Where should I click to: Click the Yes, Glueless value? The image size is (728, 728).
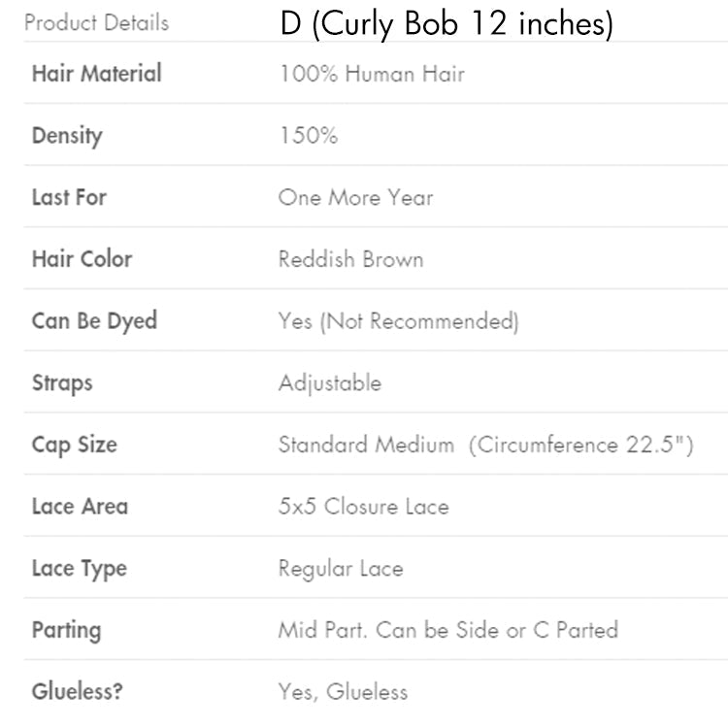[x=343, y=692]
